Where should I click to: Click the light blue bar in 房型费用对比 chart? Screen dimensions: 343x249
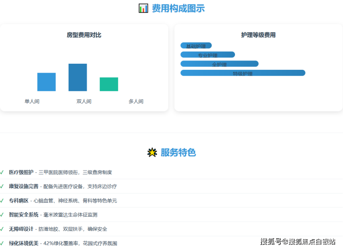point(46,82)
